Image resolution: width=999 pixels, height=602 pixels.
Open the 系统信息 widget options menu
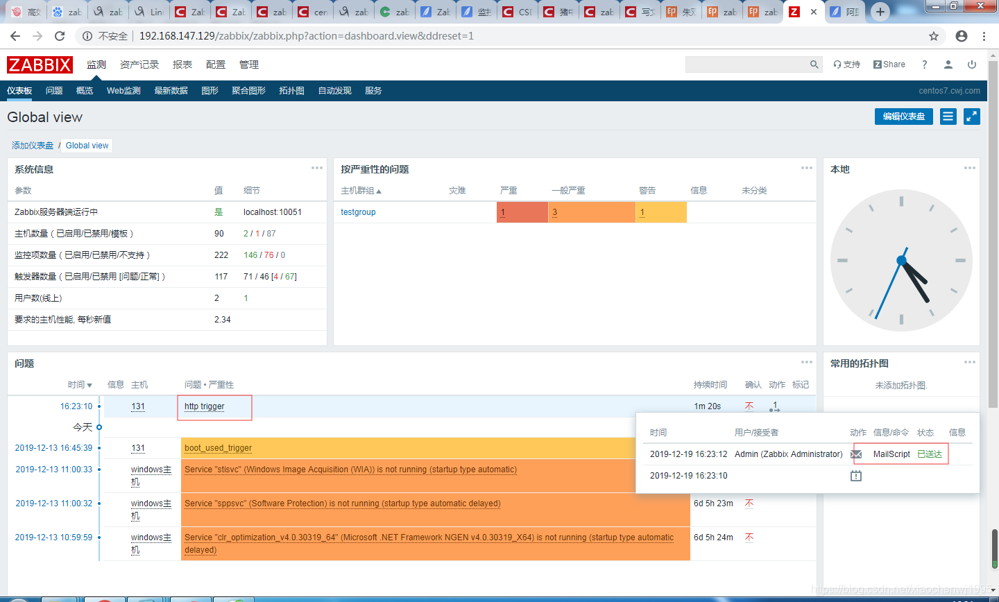[317, 168]
